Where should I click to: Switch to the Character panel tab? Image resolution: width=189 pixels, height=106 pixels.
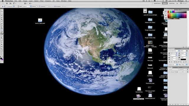pyautogui.click(x=171, y=49)
